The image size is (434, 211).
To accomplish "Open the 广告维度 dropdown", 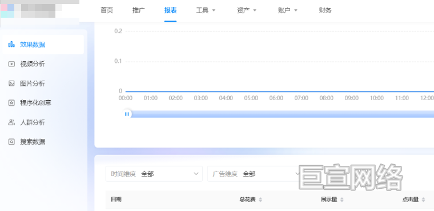I will (x=254, y=174).
